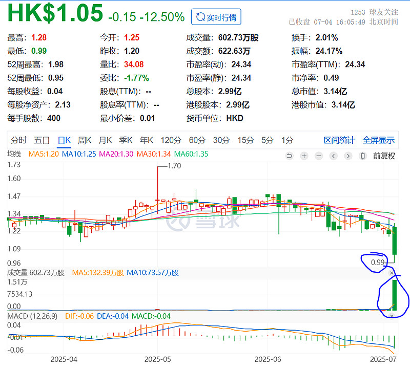Click the 成交量 602.73万股 chart label
Viewport: 410px width, 370px height.
(36, 273)
